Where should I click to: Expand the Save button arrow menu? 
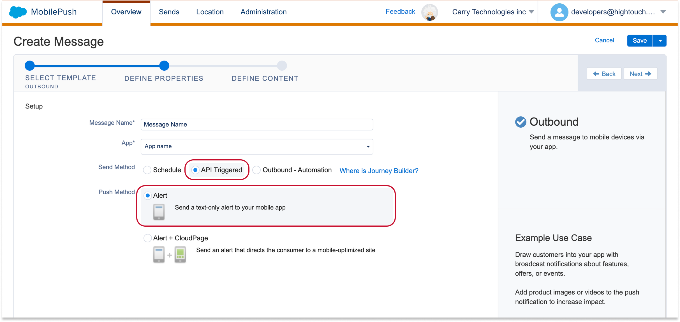(660, 41)
